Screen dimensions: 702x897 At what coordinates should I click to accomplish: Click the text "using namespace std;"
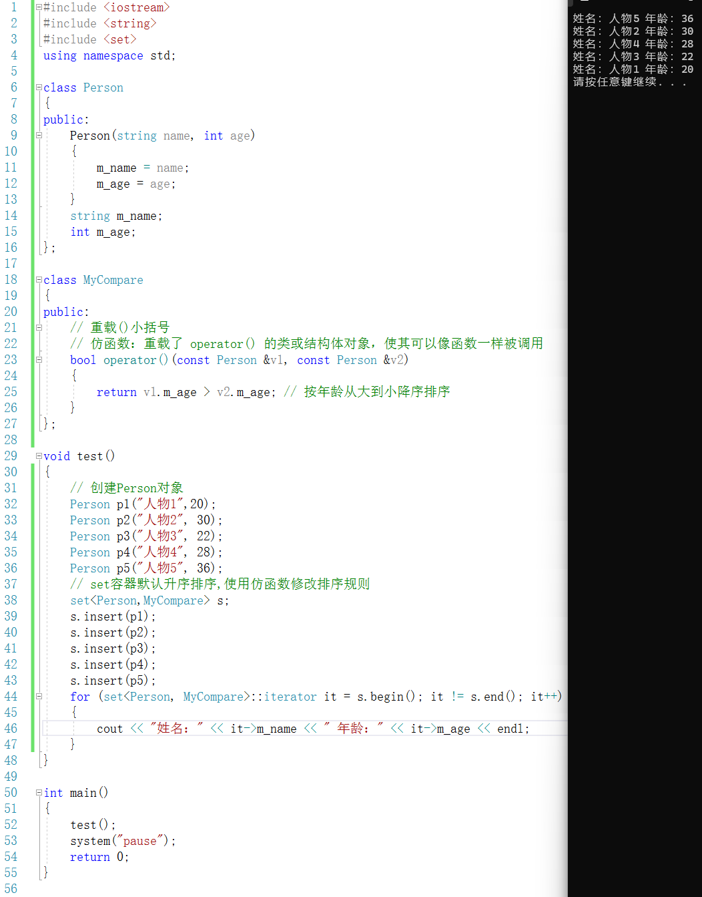coord(109,55)
